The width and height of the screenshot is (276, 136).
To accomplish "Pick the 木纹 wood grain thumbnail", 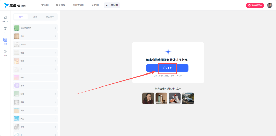I will pyautogui.click(x=17, y=36).
